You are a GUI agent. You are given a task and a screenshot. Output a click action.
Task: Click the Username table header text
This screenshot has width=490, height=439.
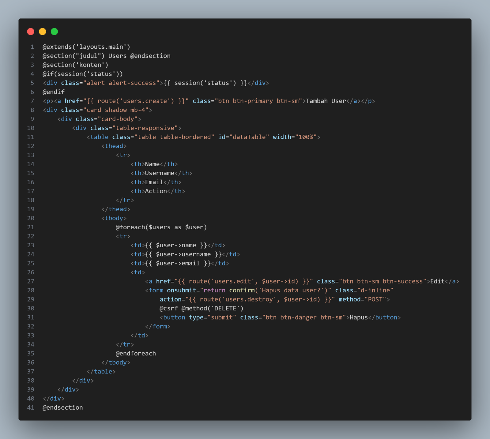(x=160, y=173)
